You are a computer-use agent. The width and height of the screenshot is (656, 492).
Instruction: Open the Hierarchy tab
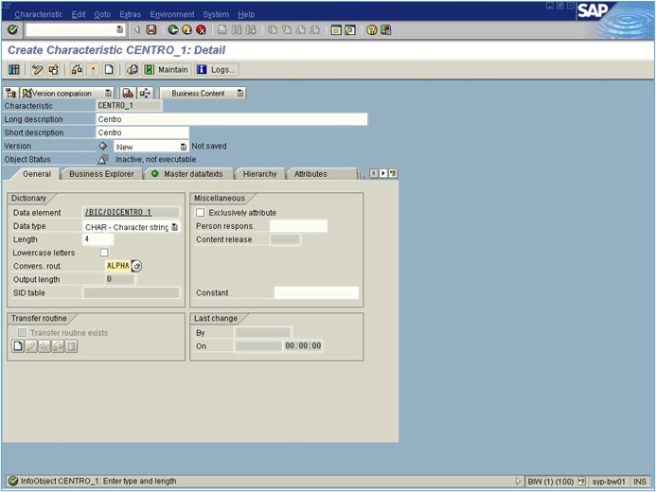(259, 174)
